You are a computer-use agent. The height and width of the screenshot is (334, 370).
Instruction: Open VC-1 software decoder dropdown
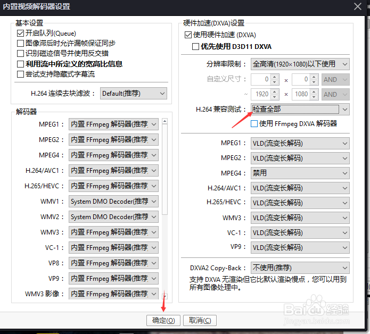click(113, 248)
